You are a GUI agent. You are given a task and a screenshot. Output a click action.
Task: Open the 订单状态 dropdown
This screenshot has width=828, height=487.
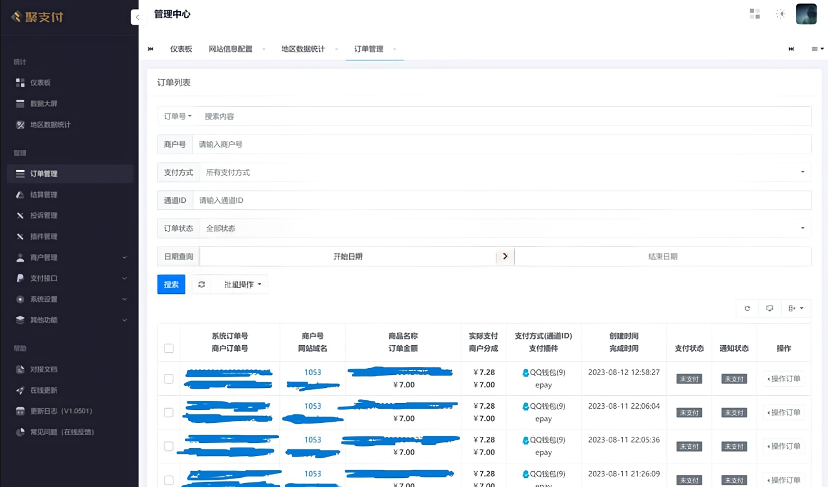pyautogui.click(x=505, y=229)
